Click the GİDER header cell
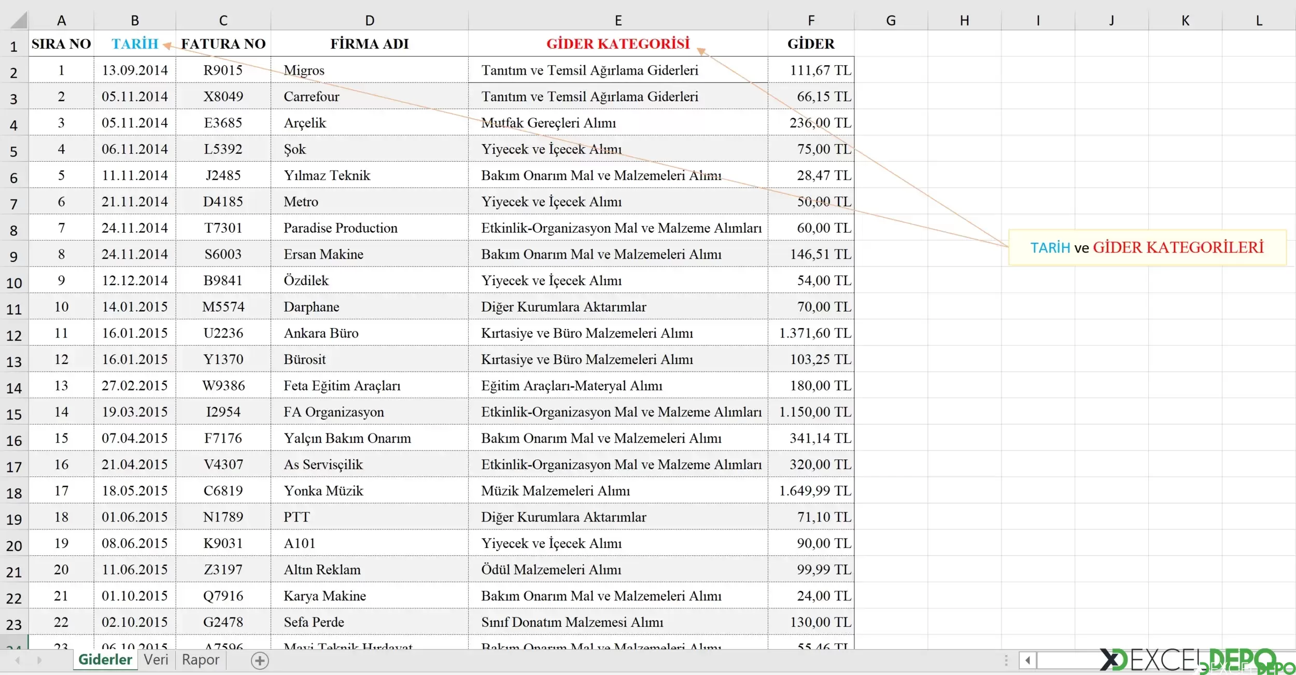Screen dimensions: 1296x675 point(811,44)
